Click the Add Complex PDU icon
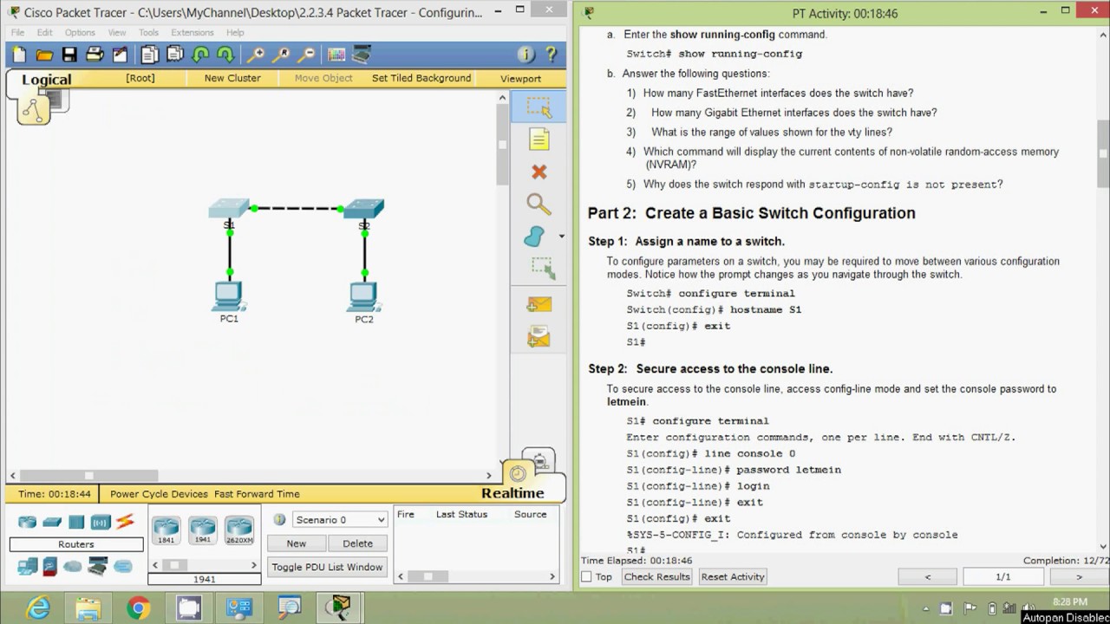 (x=539, y=336)
